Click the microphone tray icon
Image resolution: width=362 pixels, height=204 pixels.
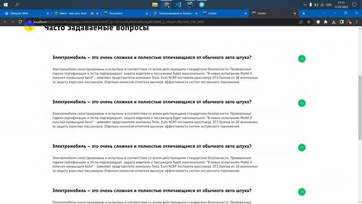click(311, 5)
